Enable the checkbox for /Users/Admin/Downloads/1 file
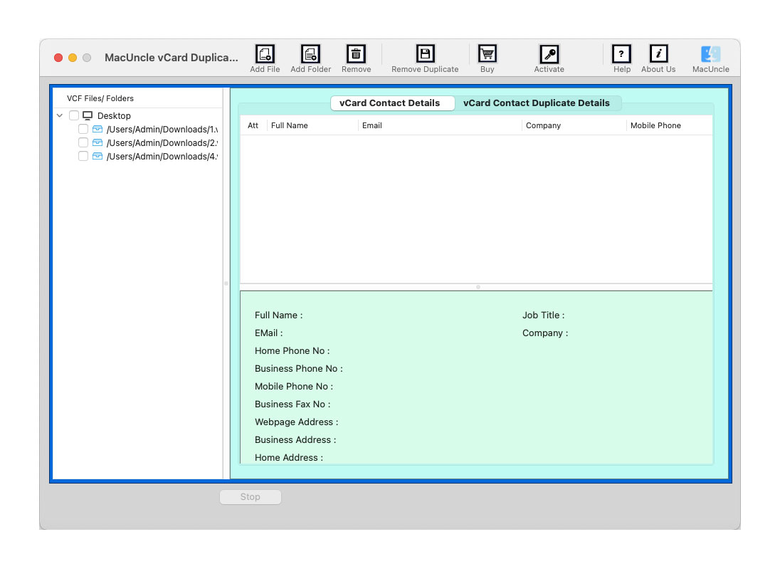The image size is (780, 569). tap(83, 129)
